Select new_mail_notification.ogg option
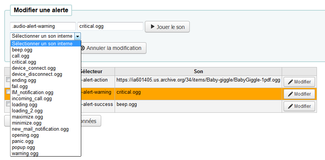The image size is (325, 160). coord(40,129)
